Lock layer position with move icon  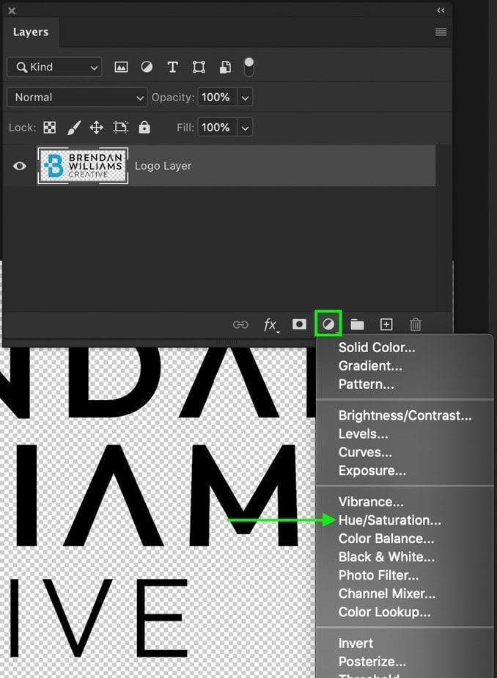96,128
